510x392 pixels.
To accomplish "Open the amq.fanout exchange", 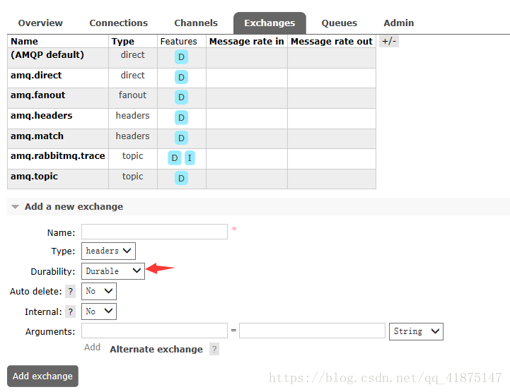I will tap(37, 95).
